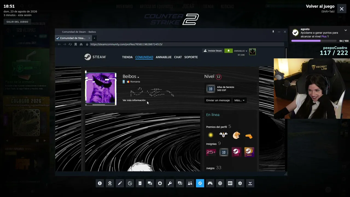The width and height of the screenshot is (350, 197).
Task: Expand the Beibos name history dropdown
Action: pyautogui.click(x=138, y=77)
